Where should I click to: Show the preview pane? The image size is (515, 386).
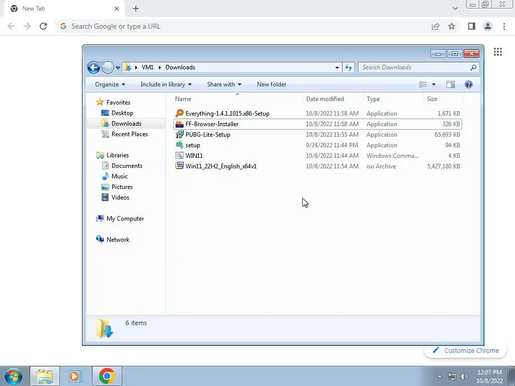pyautogui.click(x=451, y=84)
